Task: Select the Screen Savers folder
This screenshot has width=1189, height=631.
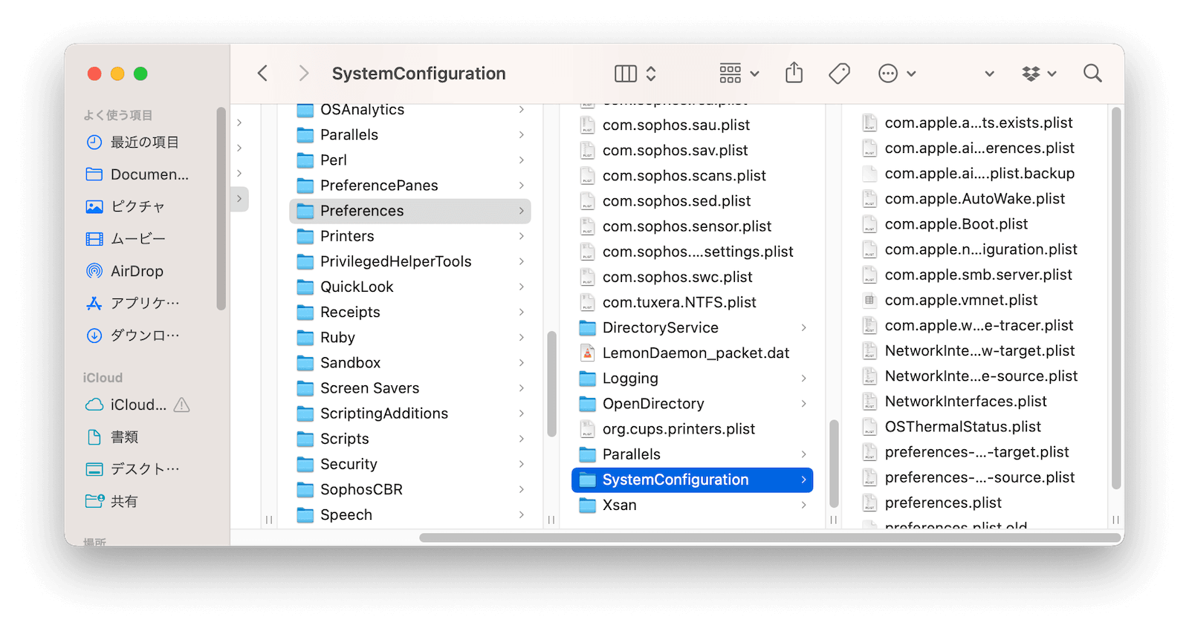Action: (x=410, y=388)
